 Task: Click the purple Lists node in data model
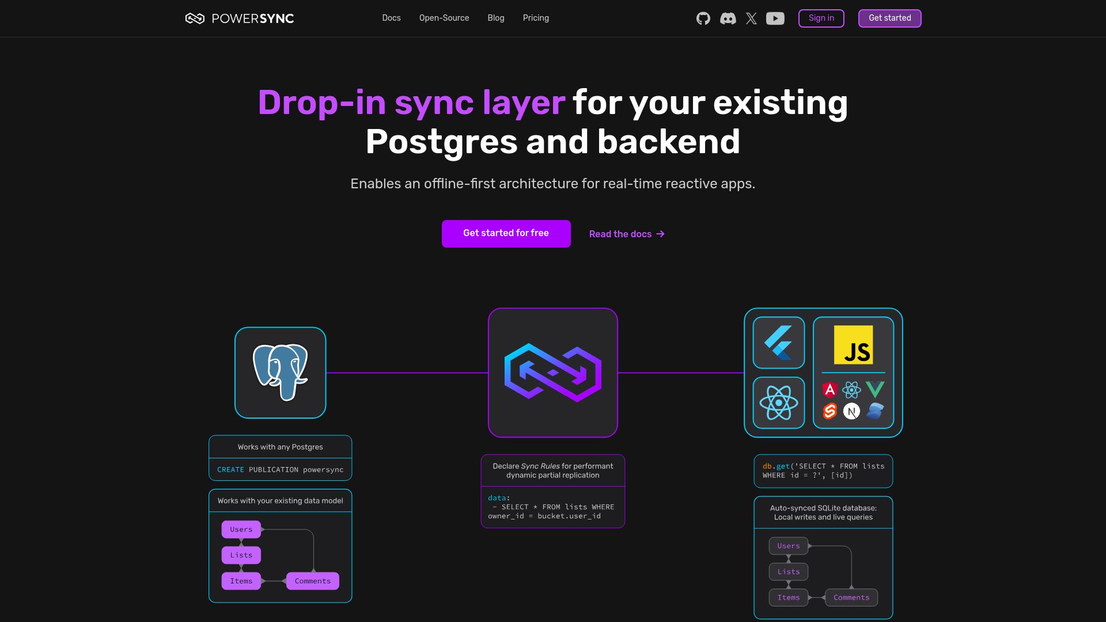[x=241, y=555]
